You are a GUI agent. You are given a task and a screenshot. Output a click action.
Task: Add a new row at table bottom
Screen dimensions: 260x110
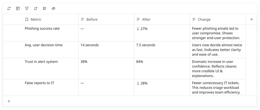click(x=9, y=101)
